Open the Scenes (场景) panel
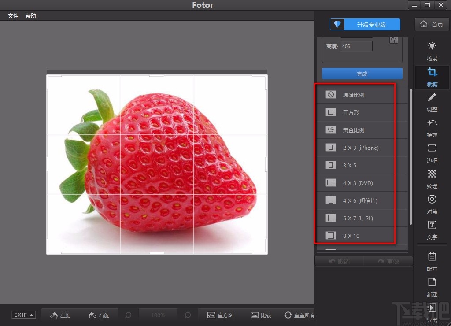This screenshot has height=326, width=451. pos(432,51)
